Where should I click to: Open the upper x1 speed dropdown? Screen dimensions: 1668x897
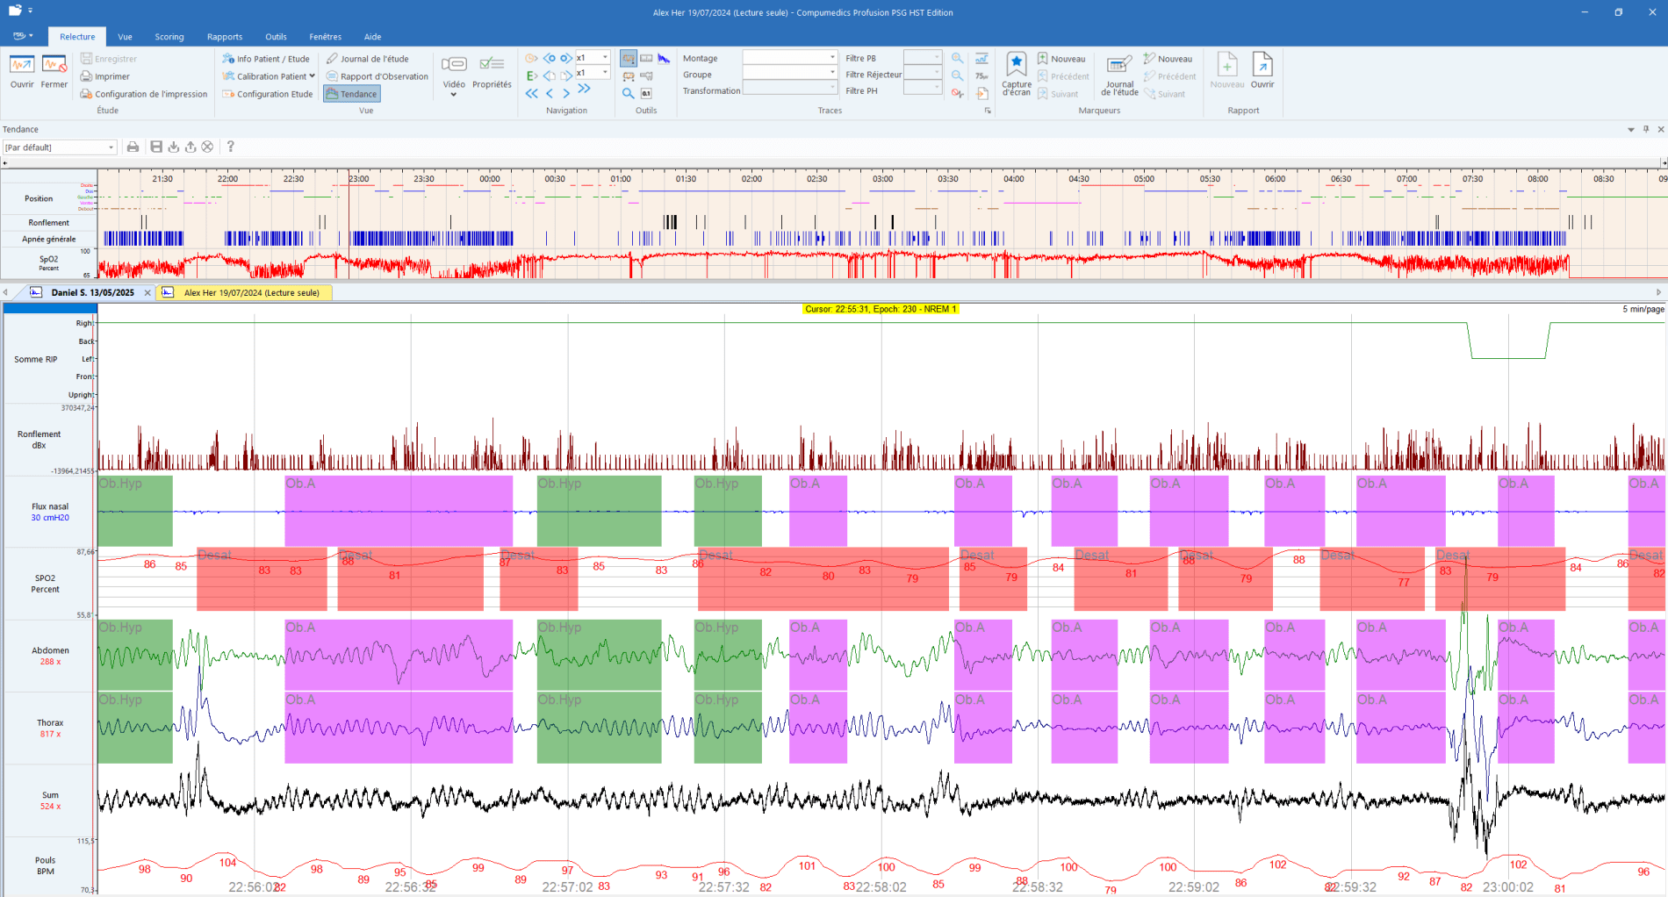(605, 57)
